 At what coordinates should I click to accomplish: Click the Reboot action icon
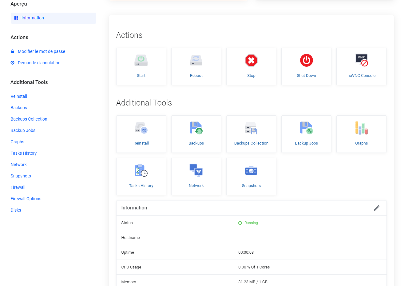coord(196,66)
